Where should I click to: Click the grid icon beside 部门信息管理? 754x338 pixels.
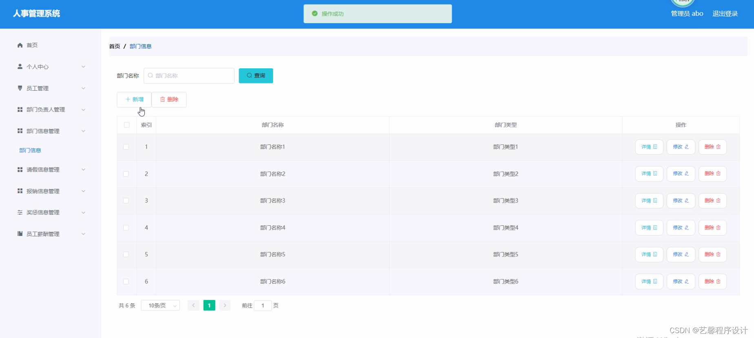coord(20,131)
